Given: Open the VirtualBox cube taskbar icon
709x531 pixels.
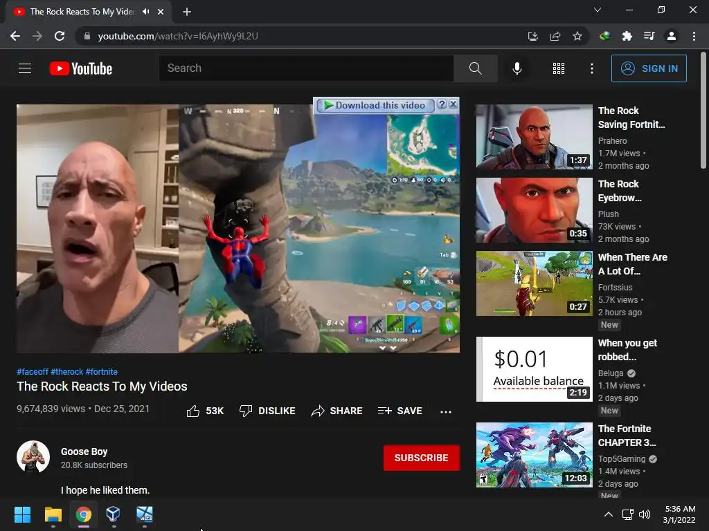Looking at the screenshot, I should pos(113,514).
